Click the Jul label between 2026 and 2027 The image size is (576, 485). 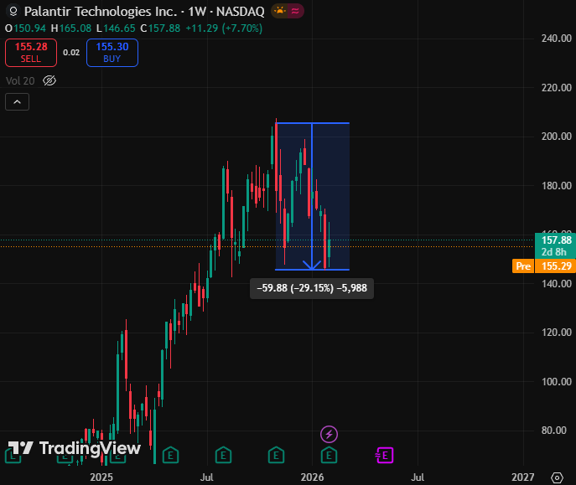(x=418, y=477)
